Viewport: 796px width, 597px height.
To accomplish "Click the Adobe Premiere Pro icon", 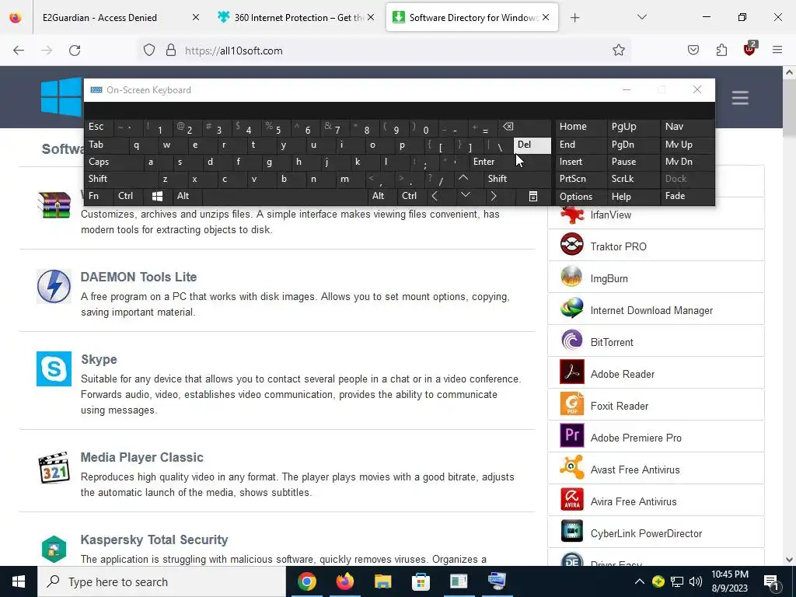I will tap(572, 436).
